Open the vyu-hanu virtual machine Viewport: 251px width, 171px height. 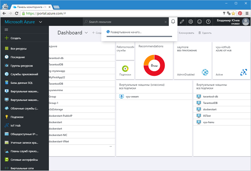(222, 122)
